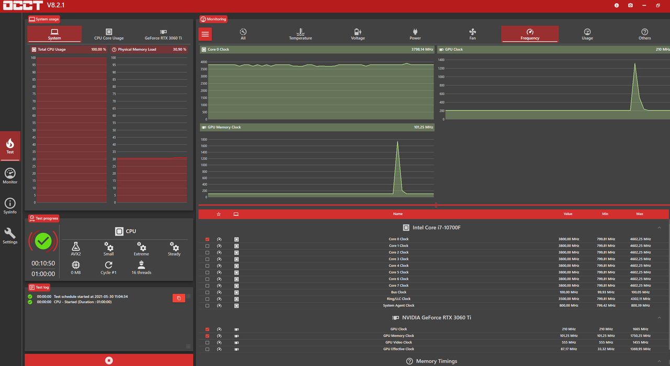Click the star favorites column header icon
The width and height of the screenshot is (670, 366).
coord(219,214)
